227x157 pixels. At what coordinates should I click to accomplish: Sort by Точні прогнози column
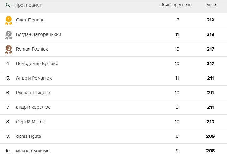(x=176, y=5)
